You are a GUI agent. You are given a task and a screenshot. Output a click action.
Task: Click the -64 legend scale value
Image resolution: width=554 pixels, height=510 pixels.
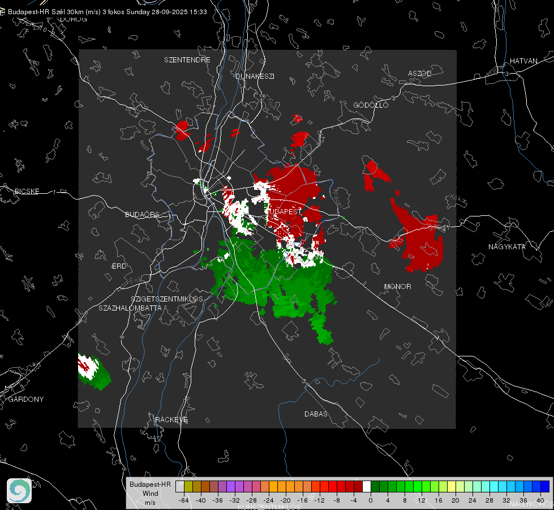[184, 500]
